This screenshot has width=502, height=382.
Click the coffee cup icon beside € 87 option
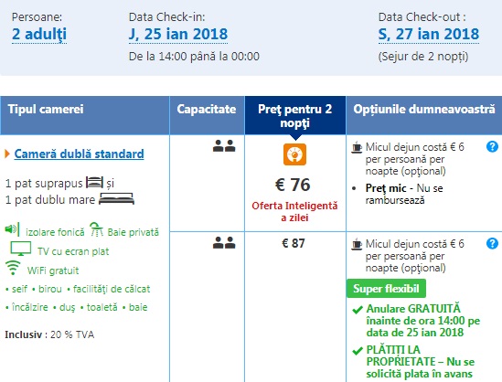357,244
